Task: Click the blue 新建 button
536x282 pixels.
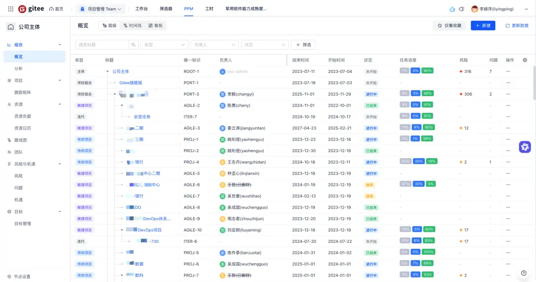Action: 483,26
